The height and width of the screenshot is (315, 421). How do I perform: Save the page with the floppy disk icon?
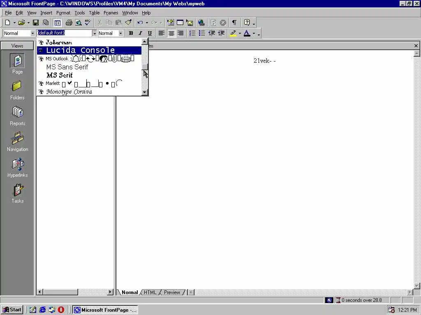point(36,23)
